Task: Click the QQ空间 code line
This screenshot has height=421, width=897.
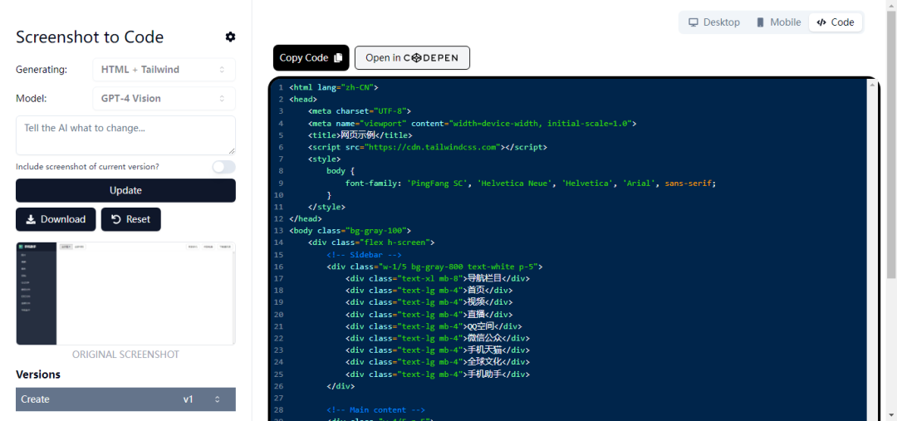Action: coord(433,327)
